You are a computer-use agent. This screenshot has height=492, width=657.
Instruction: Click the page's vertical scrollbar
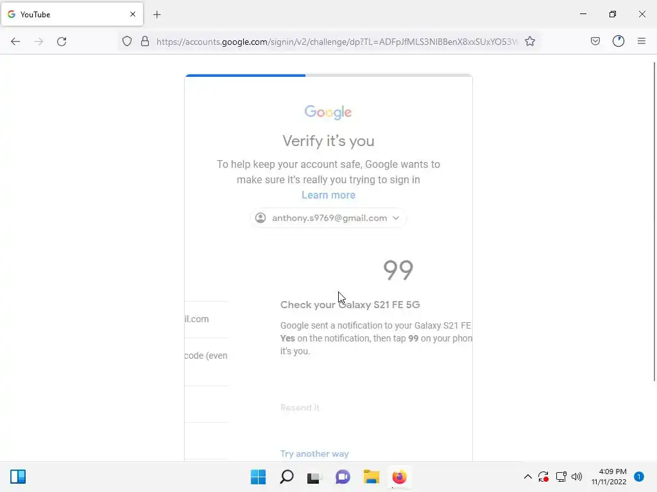(654, 222)
